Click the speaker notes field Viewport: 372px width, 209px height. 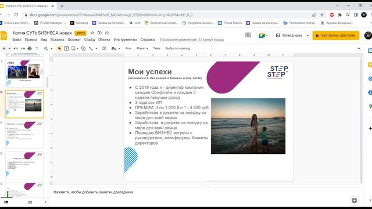(206, 192)
